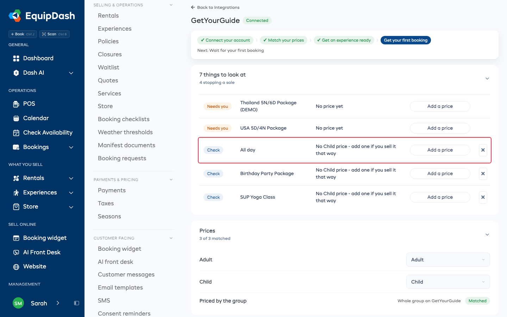Click Sarah's SM avatar

[18, 303]
